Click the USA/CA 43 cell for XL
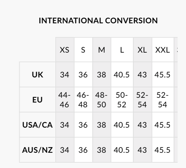This screenshot has width=186, height=168. [142, 125]
